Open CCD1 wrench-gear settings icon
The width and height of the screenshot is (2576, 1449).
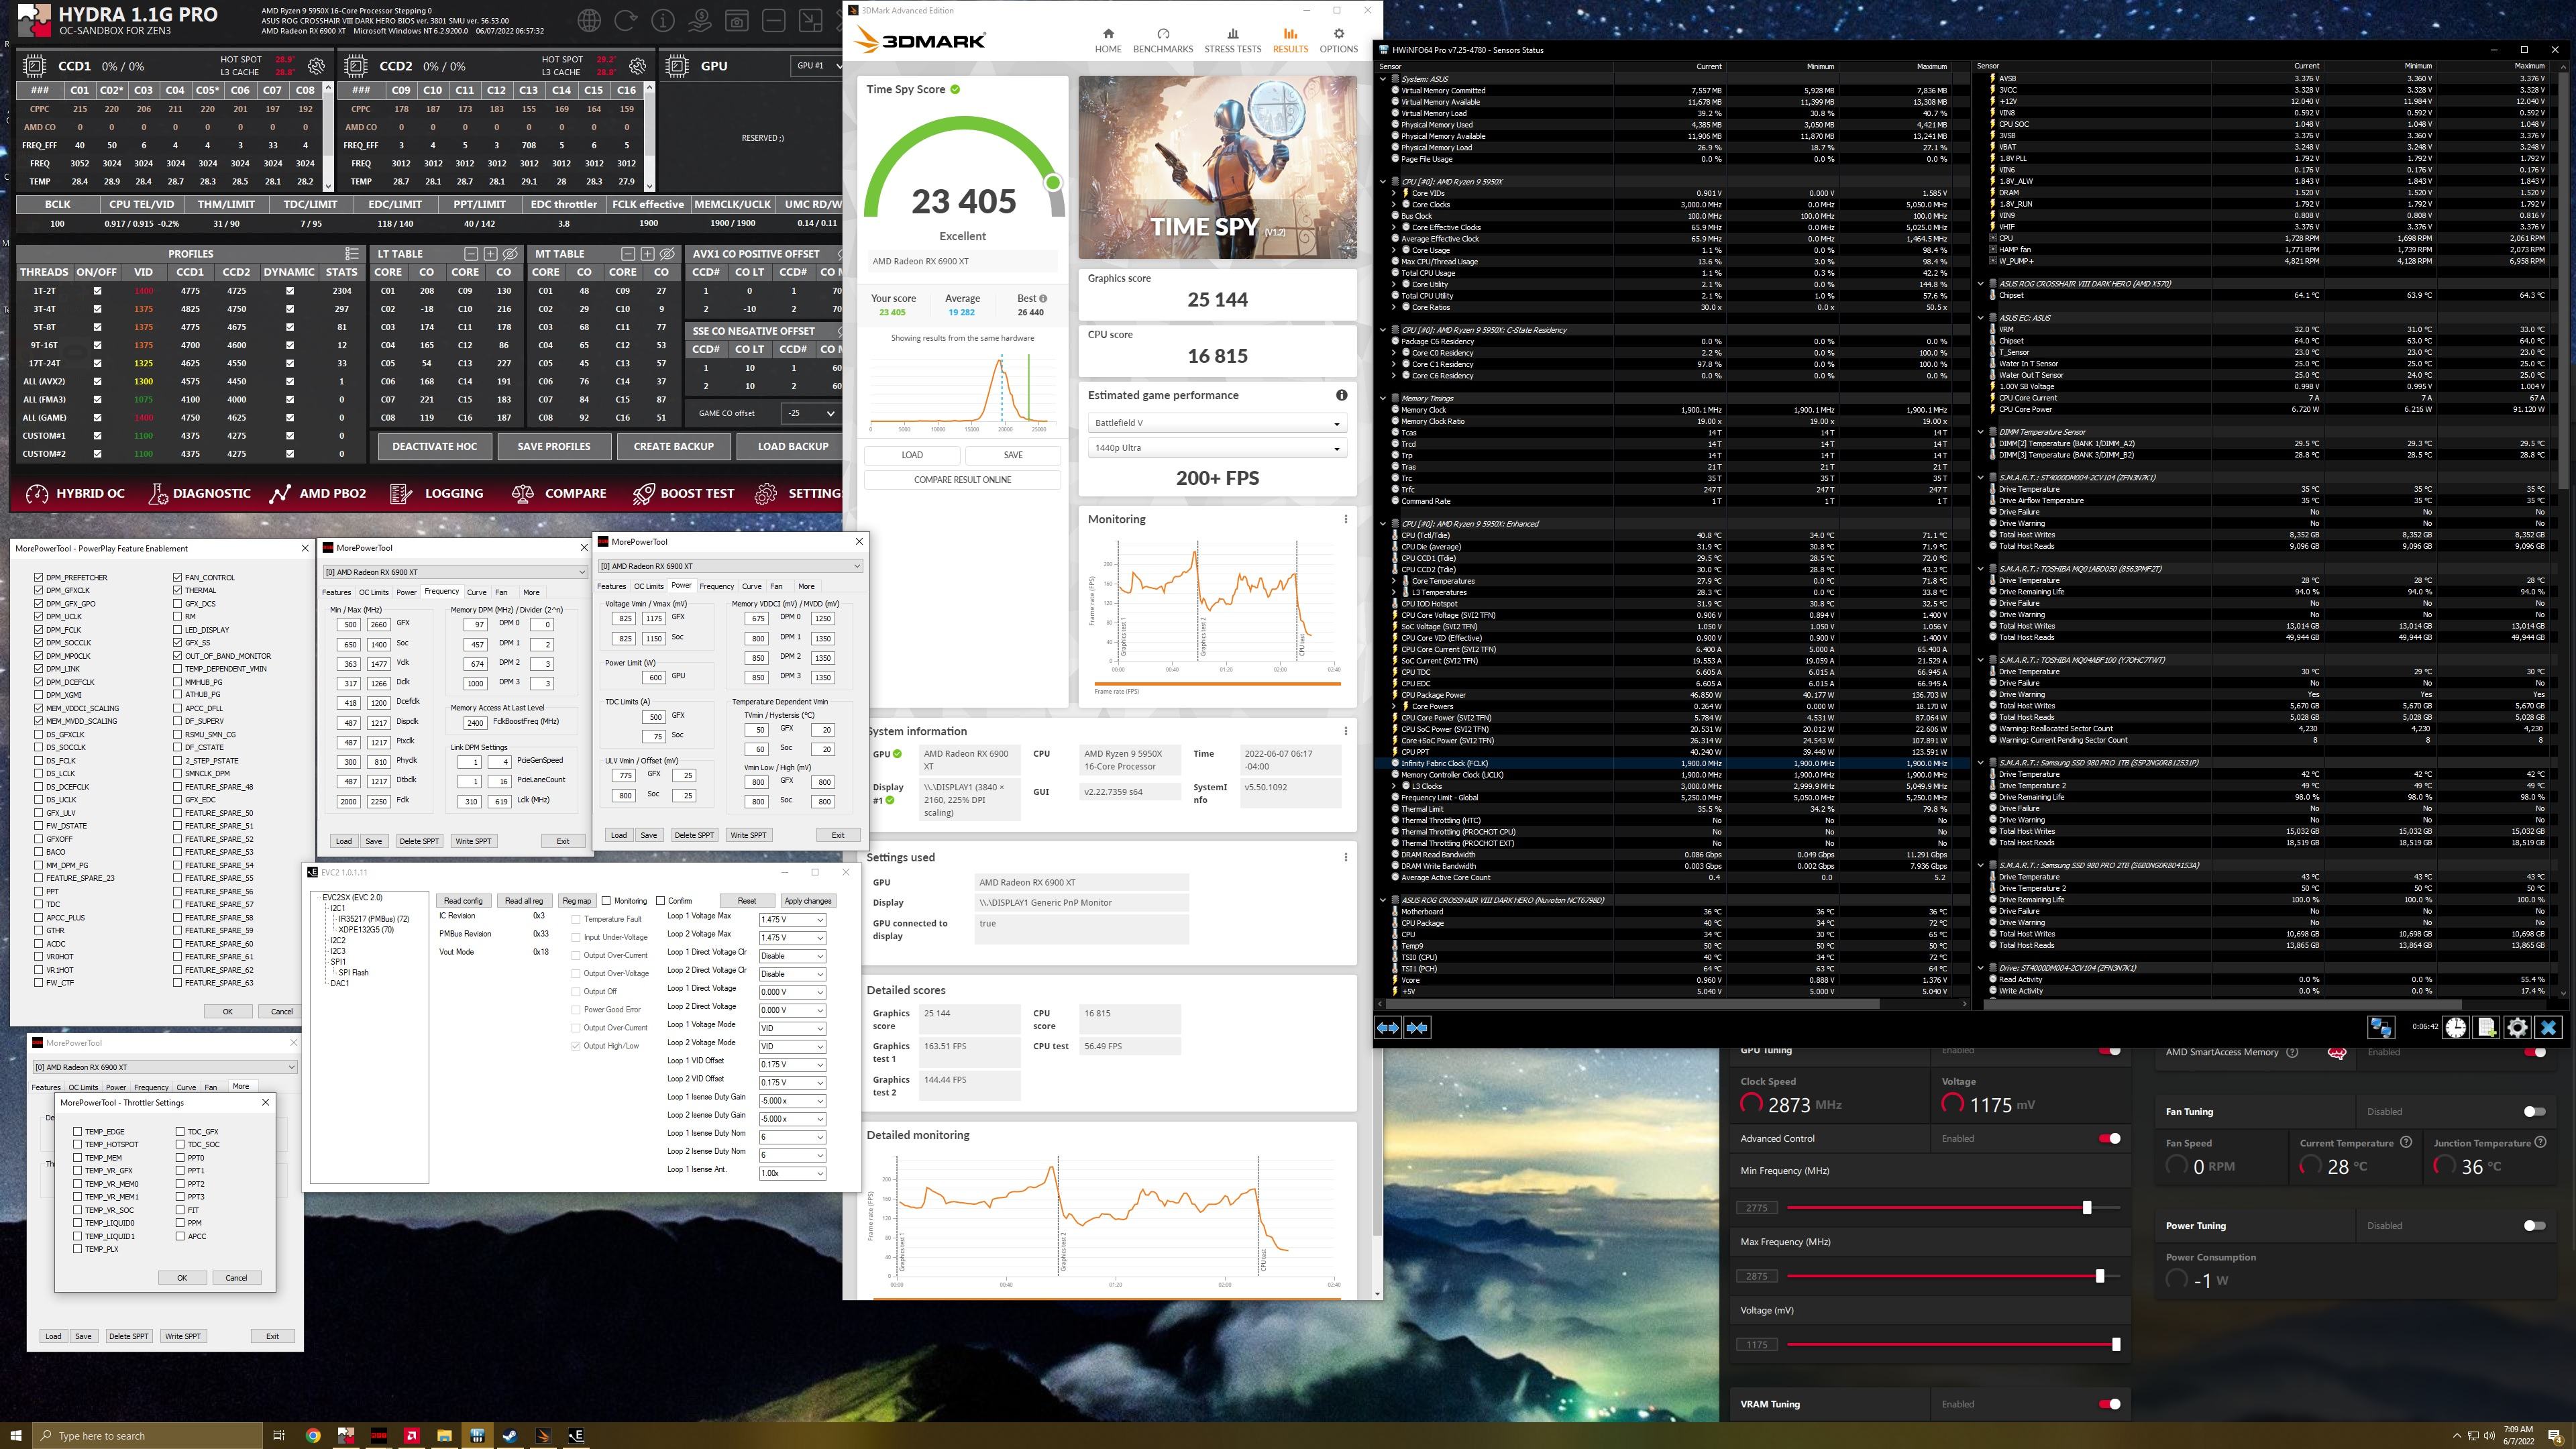click(x=316, y=66)
